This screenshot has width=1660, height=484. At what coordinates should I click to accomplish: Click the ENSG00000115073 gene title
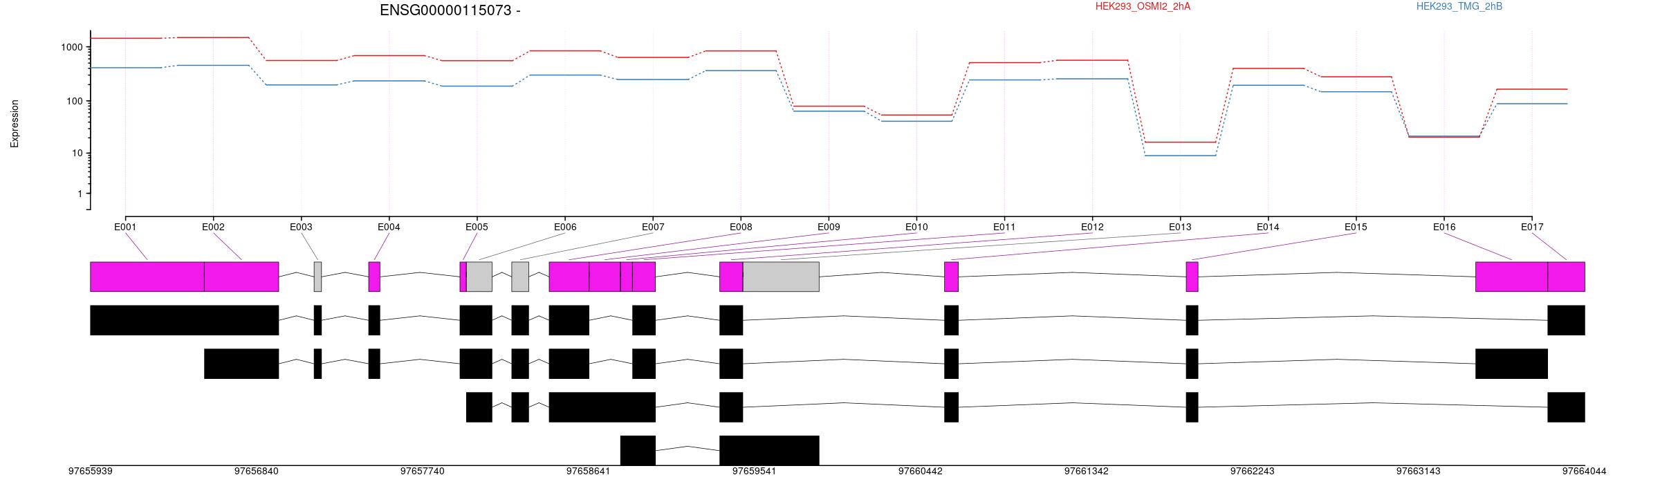click(450, 10)
